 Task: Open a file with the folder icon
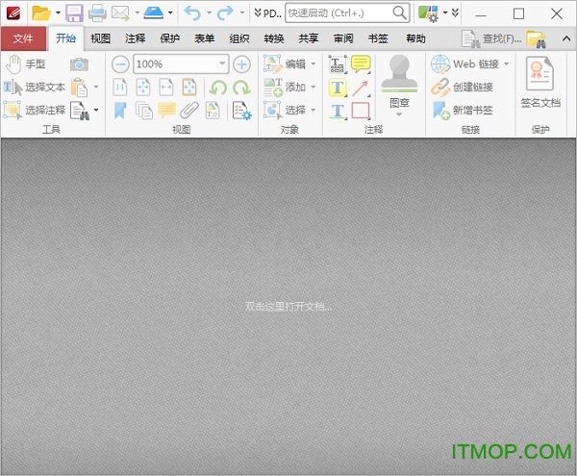click(x=40, y=13)
